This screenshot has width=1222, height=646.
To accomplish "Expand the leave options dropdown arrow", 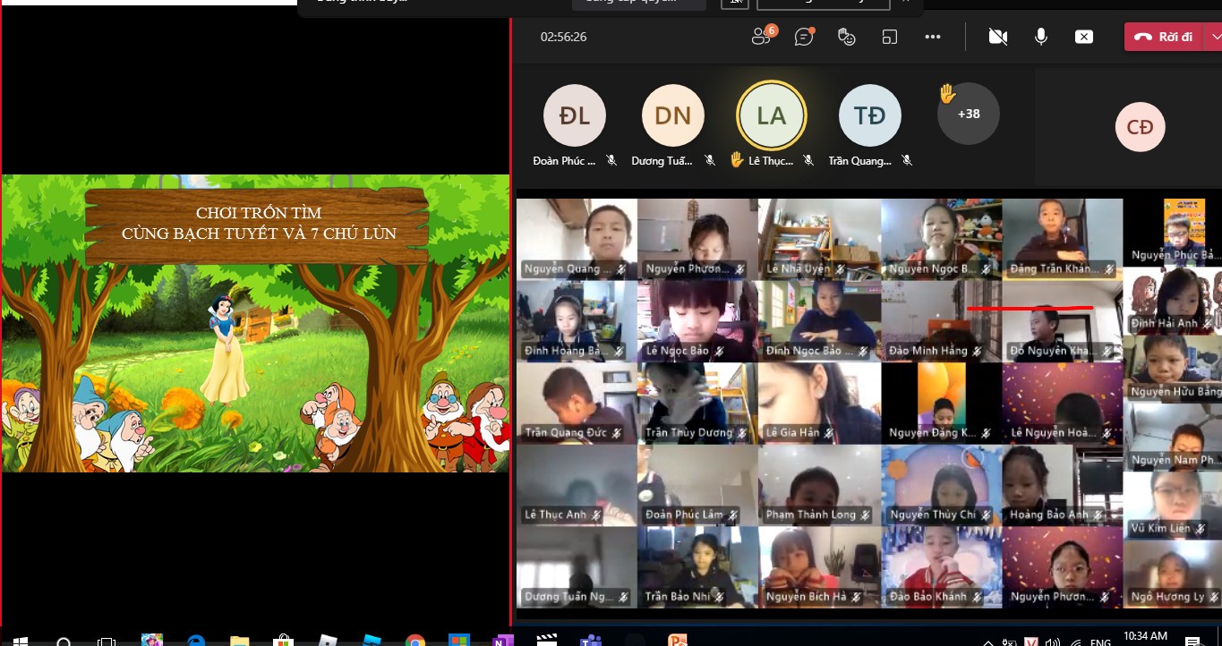I will (x=1215, y=37).
